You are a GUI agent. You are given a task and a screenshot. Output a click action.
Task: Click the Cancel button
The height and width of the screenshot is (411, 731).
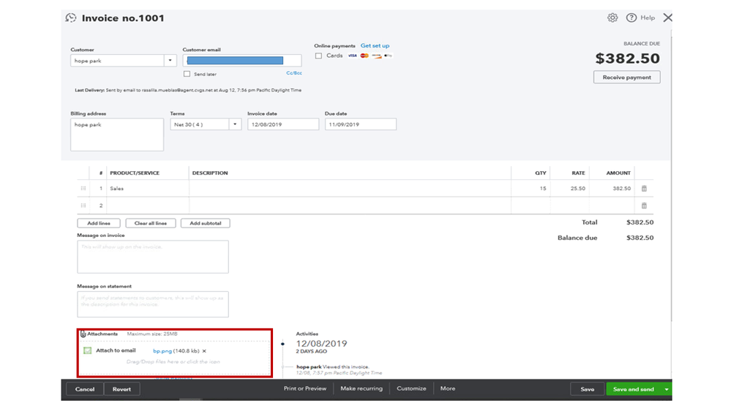click(x=85, y=389)
